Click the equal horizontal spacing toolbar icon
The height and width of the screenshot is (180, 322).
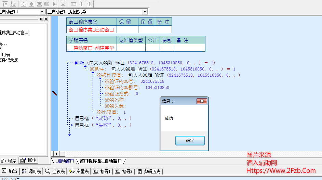coord(55,4)
